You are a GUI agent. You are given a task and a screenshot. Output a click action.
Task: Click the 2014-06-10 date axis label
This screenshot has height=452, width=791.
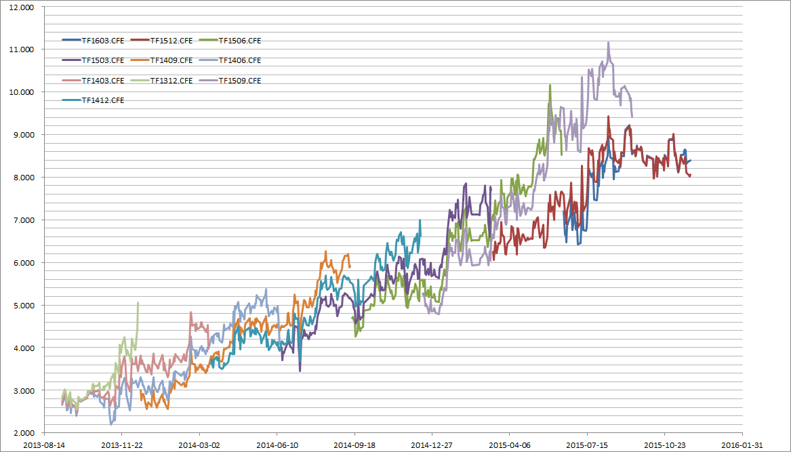[277, 445]
